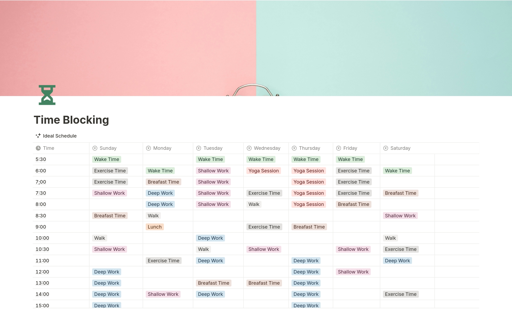Select the Exercise Time block on Friday
Image resolution: width=512 pixels, height=319 pixels.
pos(354,170)
